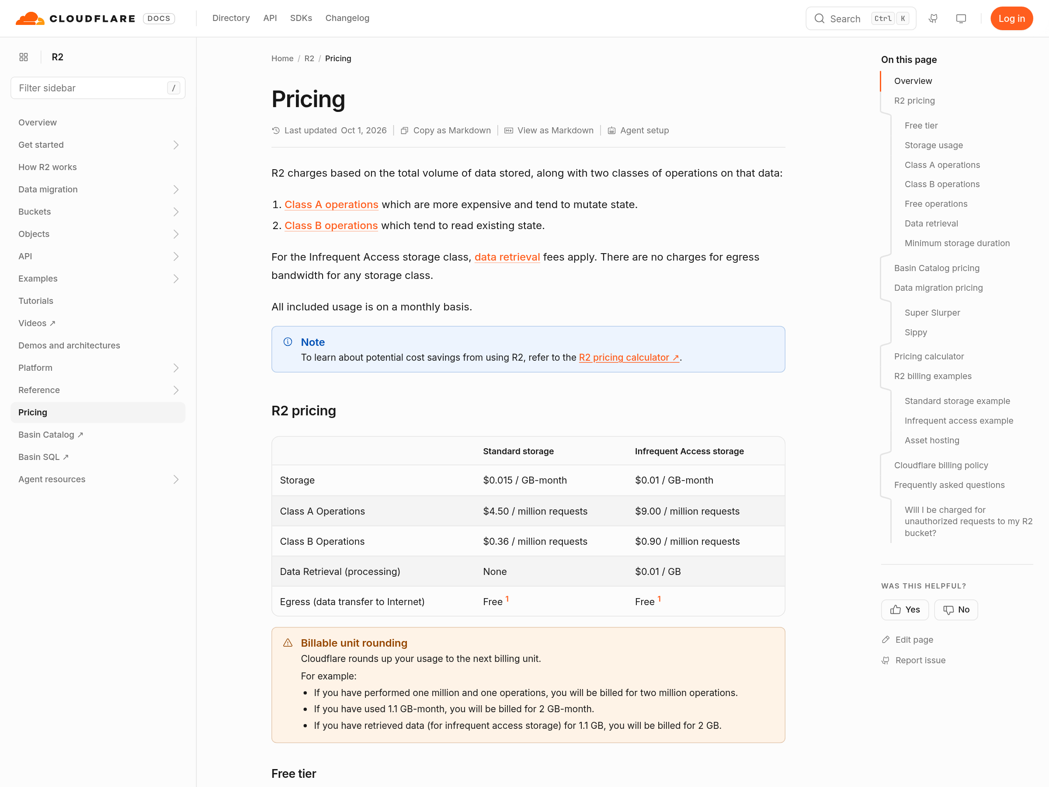The image size is (1049, 787).
Task: Open the API header nav item
Action: pos(270,18)
